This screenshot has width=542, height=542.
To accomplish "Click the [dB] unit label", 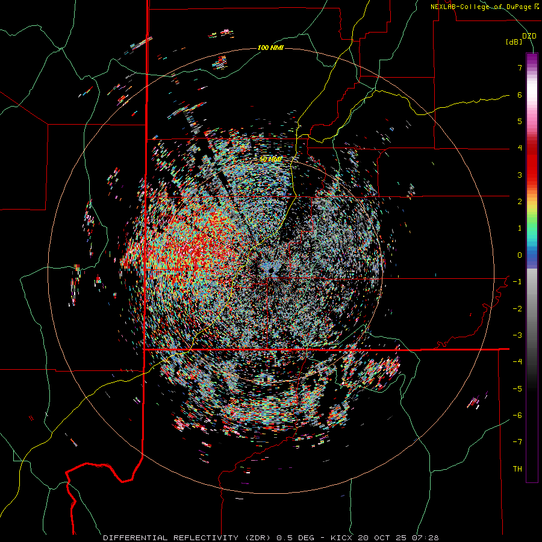I will pyautogui.click(x=514, y=42).
